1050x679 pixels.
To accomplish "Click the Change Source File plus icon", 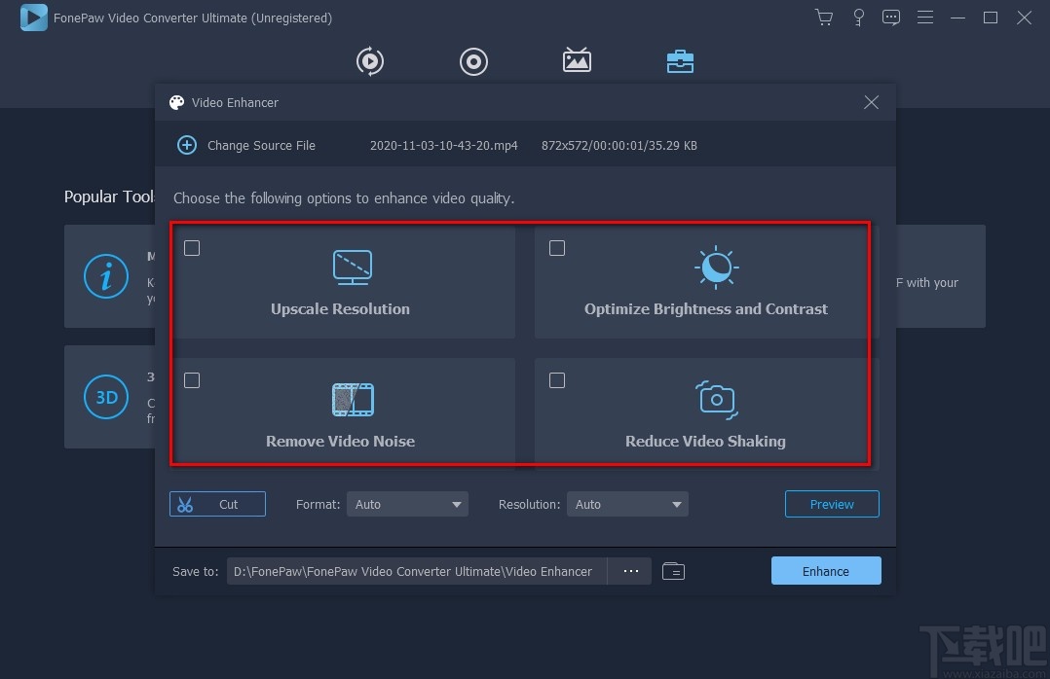I will pos(187,145).
